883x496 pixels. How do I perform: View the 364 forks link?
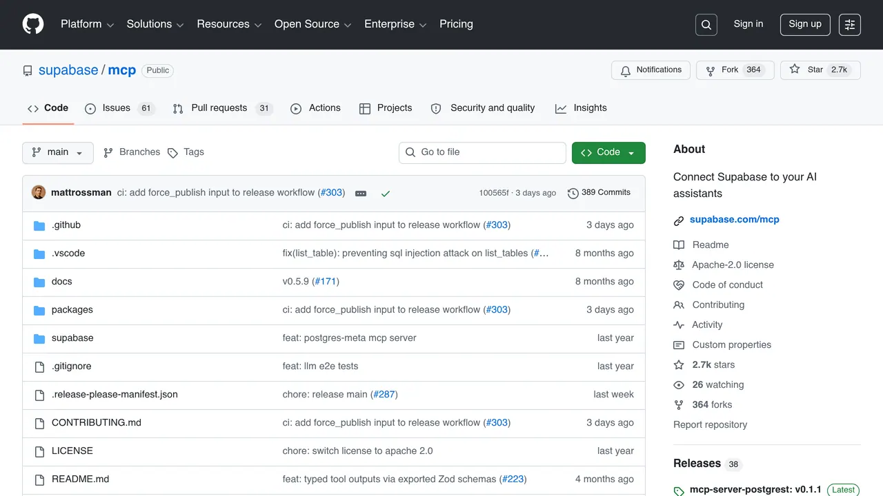[703, 404]
